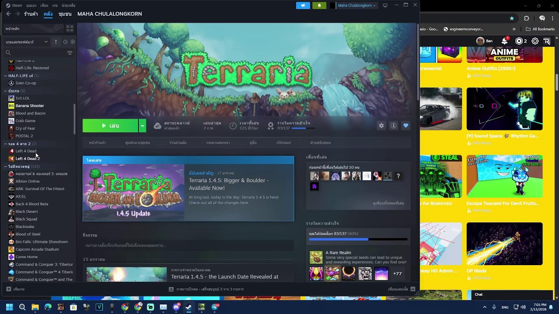
Task: Select Cry of Fear in library list
Action: (25, 128)
